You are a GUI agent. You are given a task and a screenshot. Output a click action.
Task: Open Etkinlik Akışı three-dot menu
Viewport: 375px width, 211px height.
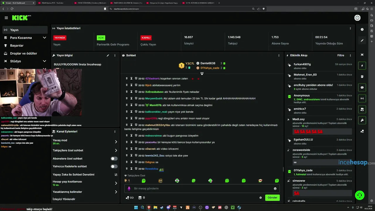[350, 55]
